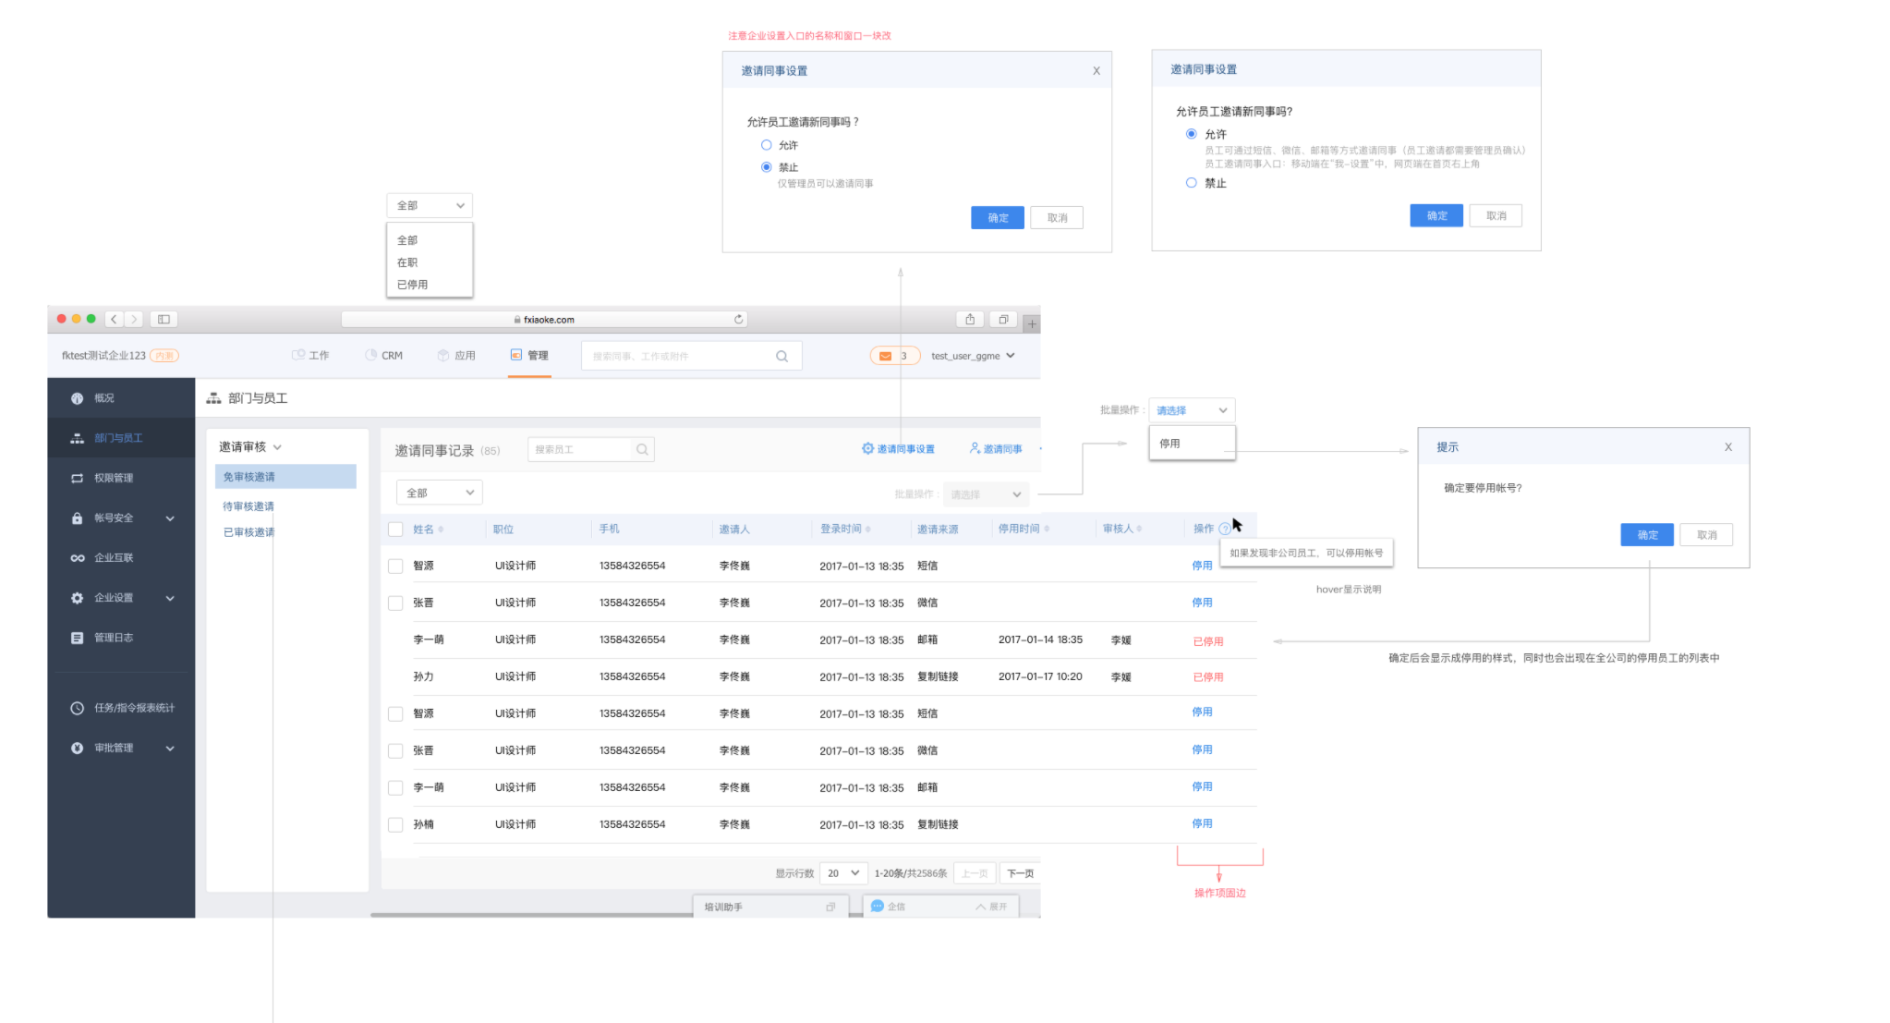This screenshot has width=1890, height=1023.
Task: Open the test_user_ggme account dropdown
Action: [973, 356]
